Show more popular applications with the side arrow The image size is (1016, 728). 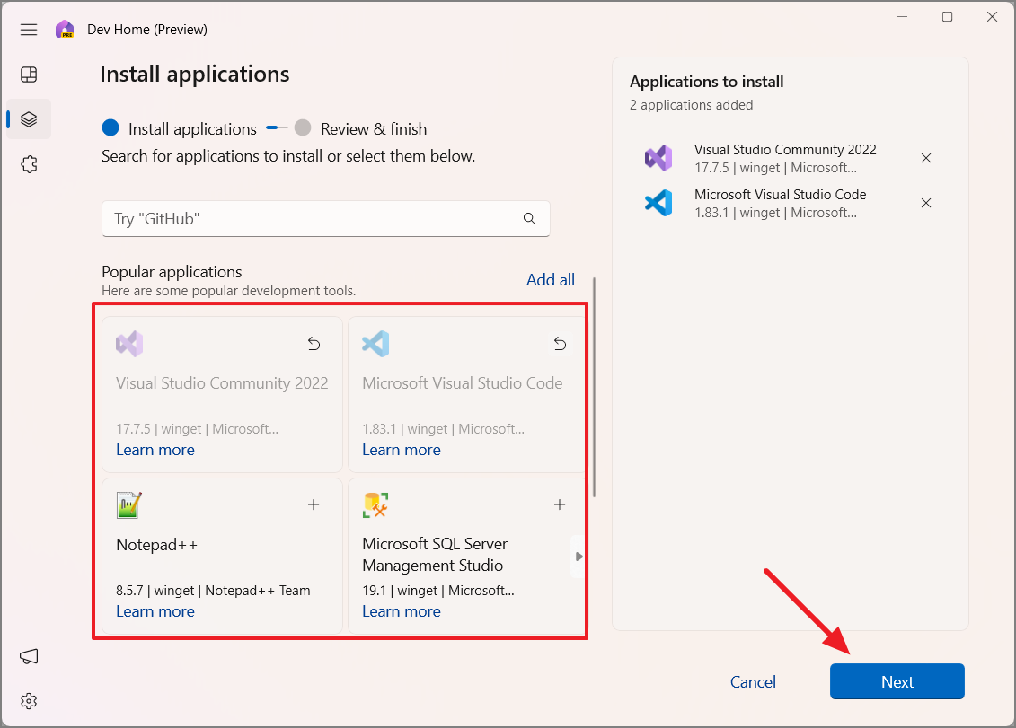coord(578,556)
